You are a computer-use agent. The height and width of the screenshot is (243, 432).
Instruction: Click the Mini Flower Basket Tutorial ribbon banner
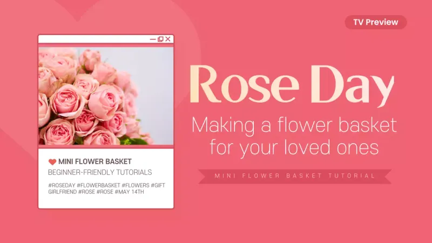[x=294, y=176]
